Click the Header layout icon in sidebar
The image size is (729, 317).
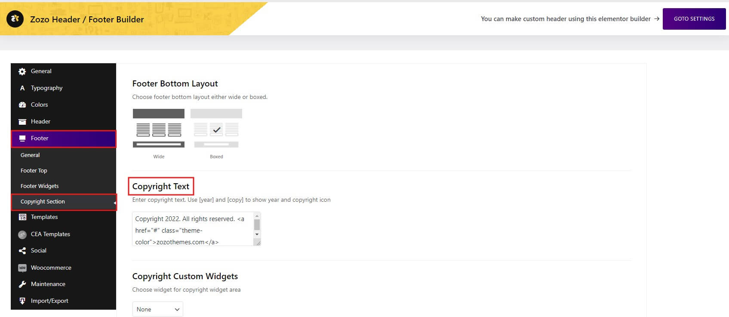tap(22, 122)
